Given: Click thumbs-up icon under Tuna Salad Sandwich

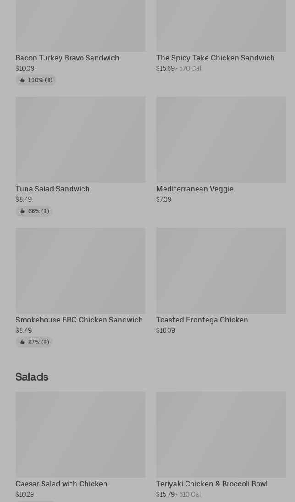Looking at the screenshot, I should 22,211.
